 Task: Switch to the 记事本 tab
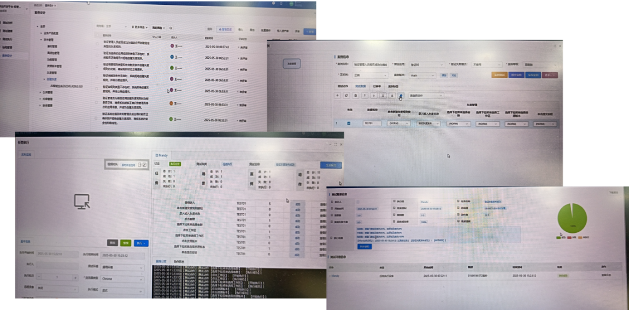(377, 86)
